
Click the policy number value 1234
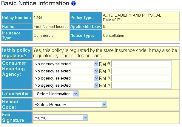(x=38, y=18)
